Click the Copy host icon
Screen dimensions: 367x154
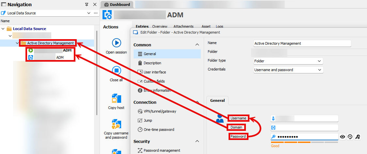[x=116, y=99]
